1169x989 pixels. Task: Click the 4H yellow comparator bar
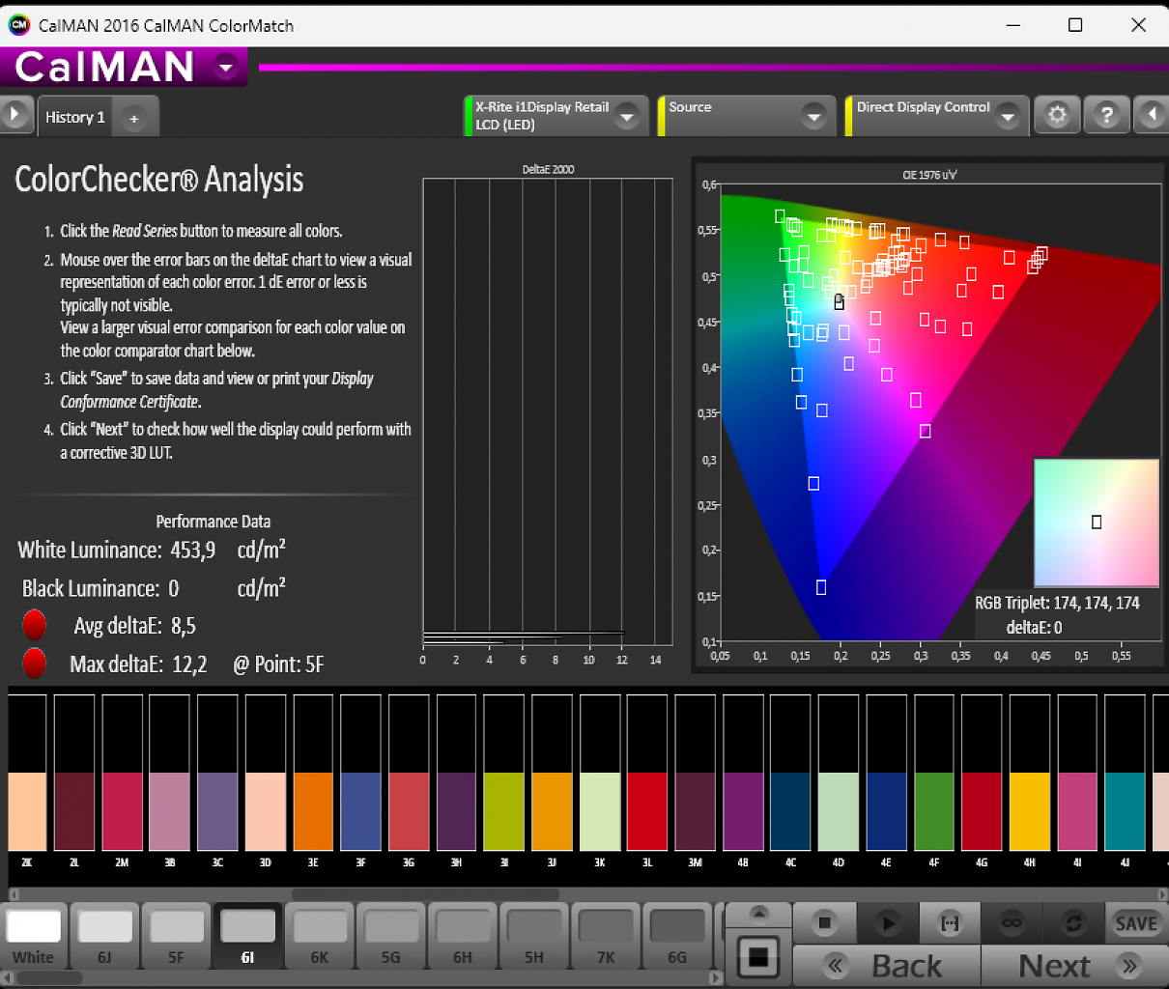pyautogui.click(x=1030, y=773)
